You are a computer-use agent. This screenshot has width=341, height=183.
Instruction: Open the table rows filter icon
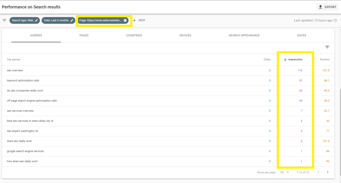(x=327, y=47)
